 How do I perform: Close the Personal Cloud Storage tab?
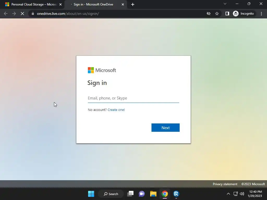60,5
